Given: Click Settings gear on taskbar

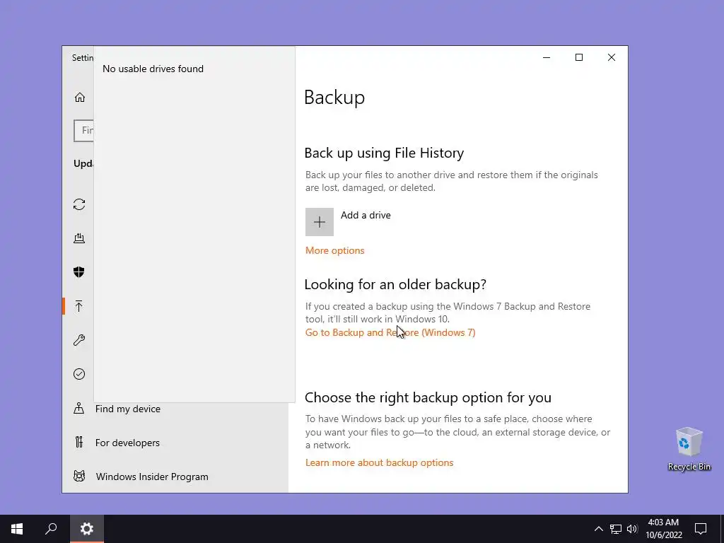Looking at the screenshot, I should point(87,529).
